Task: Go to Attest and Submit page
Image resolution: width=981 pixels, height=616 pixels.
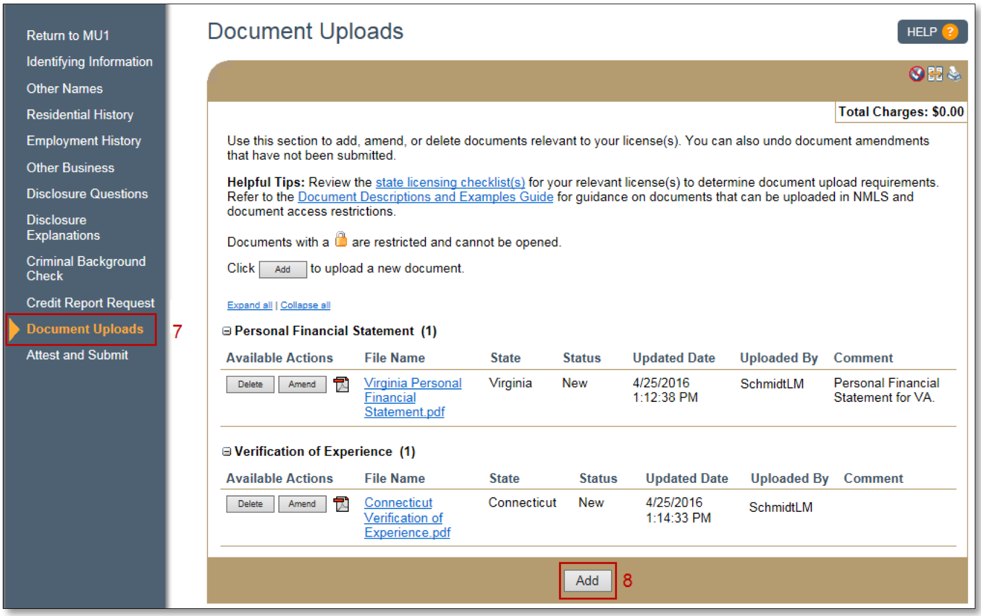Action: click(77, 355)
